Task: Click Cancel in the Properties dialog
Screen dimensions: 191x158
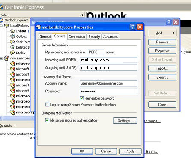Action: 106,151
